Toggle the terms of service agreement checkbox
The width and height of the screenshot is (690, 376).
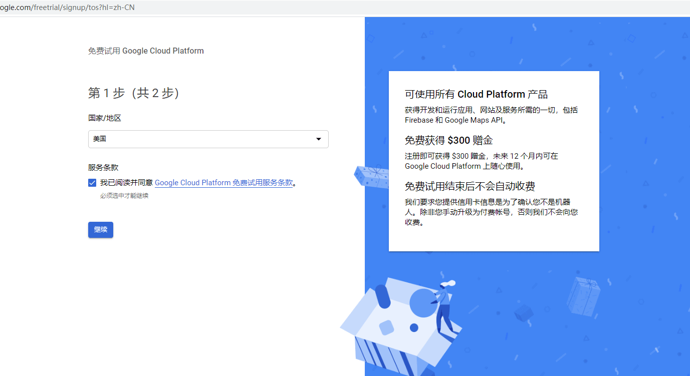[x=92, y=183]
